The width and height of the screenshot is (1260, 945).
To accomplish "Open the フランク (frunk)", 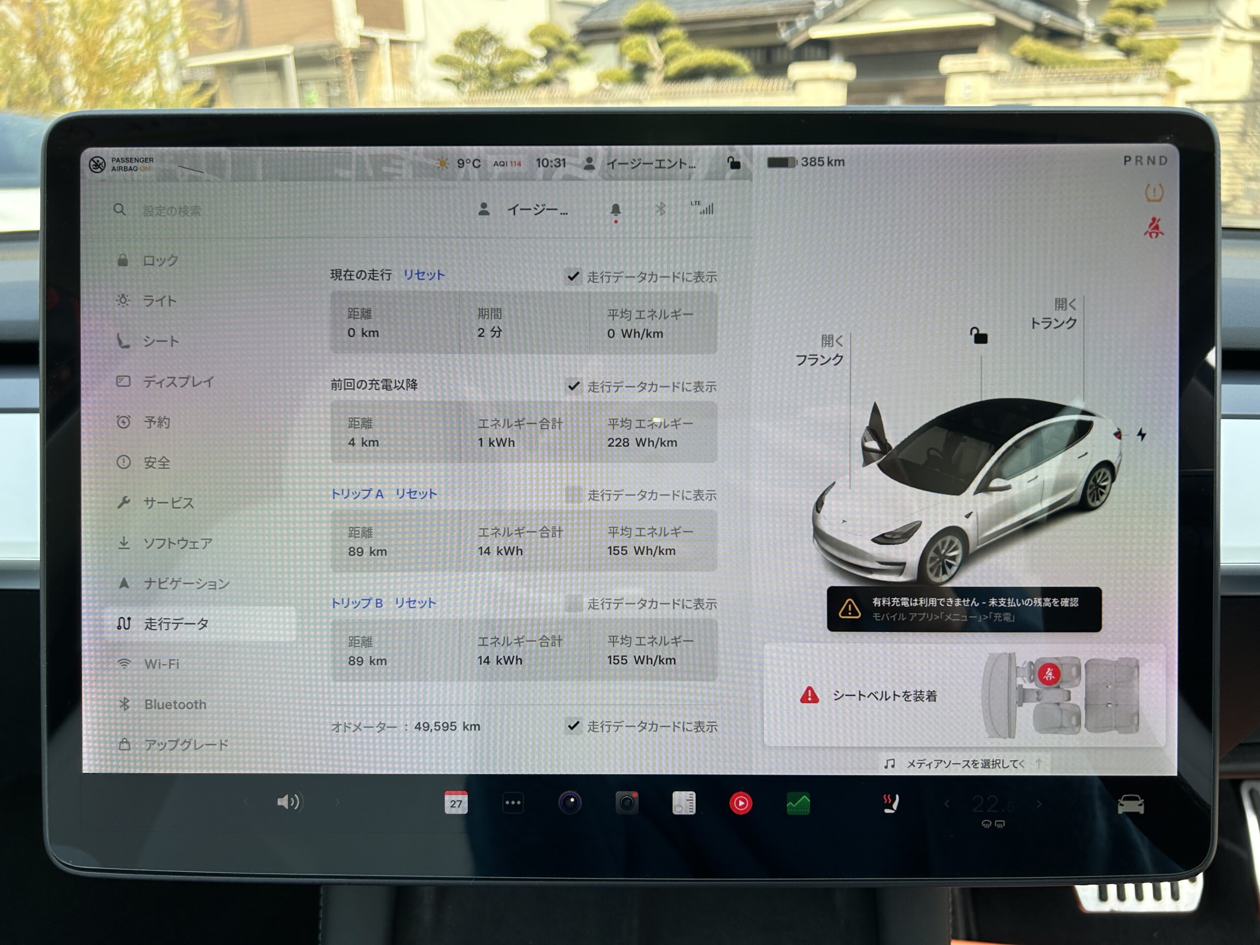I will click(x=819, y=350).
